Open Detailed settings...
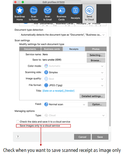This screenshot has width=124, height=156. [x=92, y=96]
